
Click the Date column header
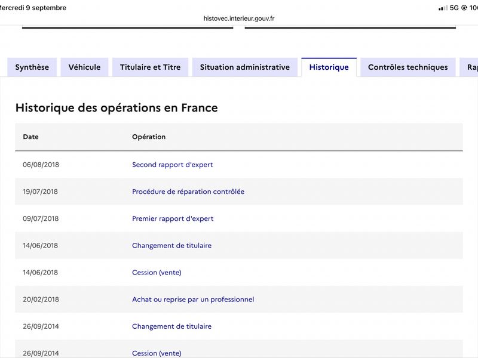[x=31, y=137]
